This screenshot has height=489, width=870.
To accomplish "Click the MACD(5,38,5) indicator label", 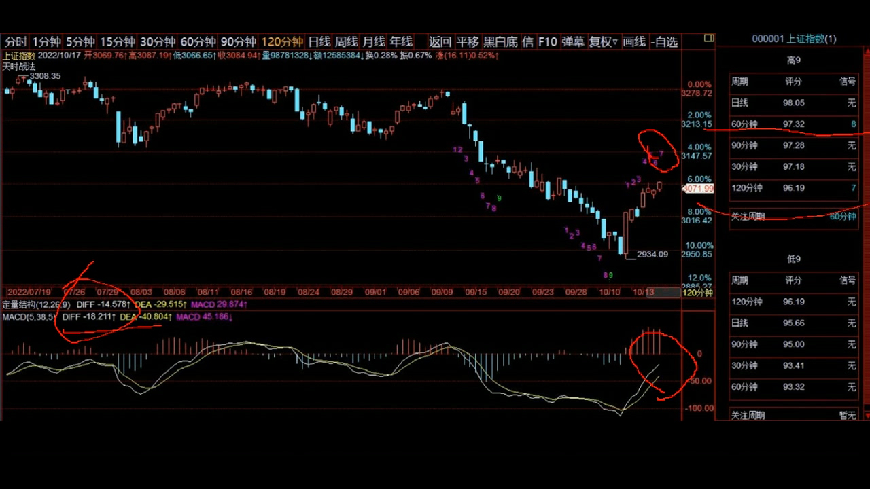I will (30, 317).
